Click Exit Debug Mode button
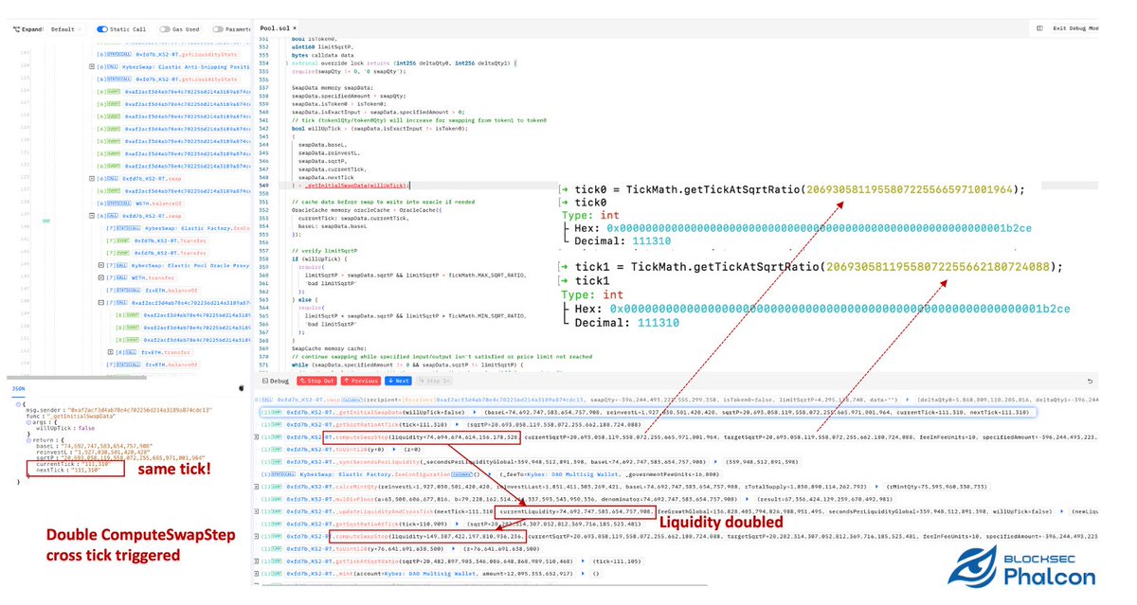Viewport: 1137px width, 605px height. coord(1074,28)
